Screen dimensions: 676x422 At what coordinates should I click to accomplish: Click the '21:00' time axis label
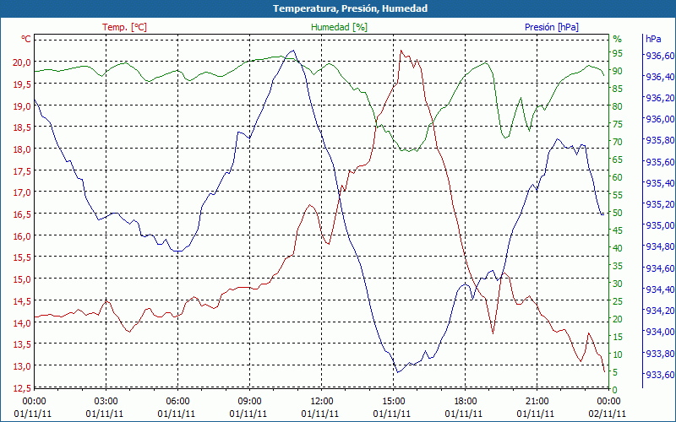point(537,402)
